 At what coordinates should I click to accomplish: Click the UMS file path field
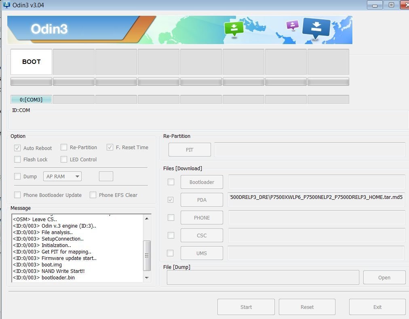pos(316,253)
